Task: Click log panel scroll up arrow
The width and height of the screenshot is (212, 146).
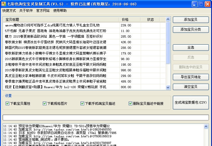Action: pyautogui.click(x=206, y=126)
